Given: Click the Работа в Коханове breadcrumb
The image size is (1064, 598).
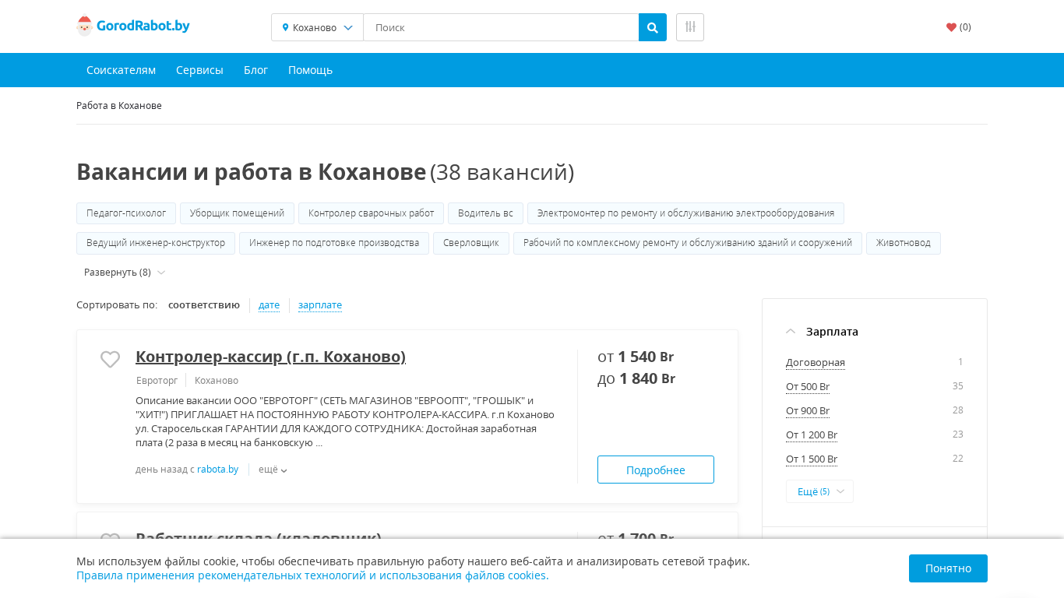Looking at the screenshot, I should (119, 105).
